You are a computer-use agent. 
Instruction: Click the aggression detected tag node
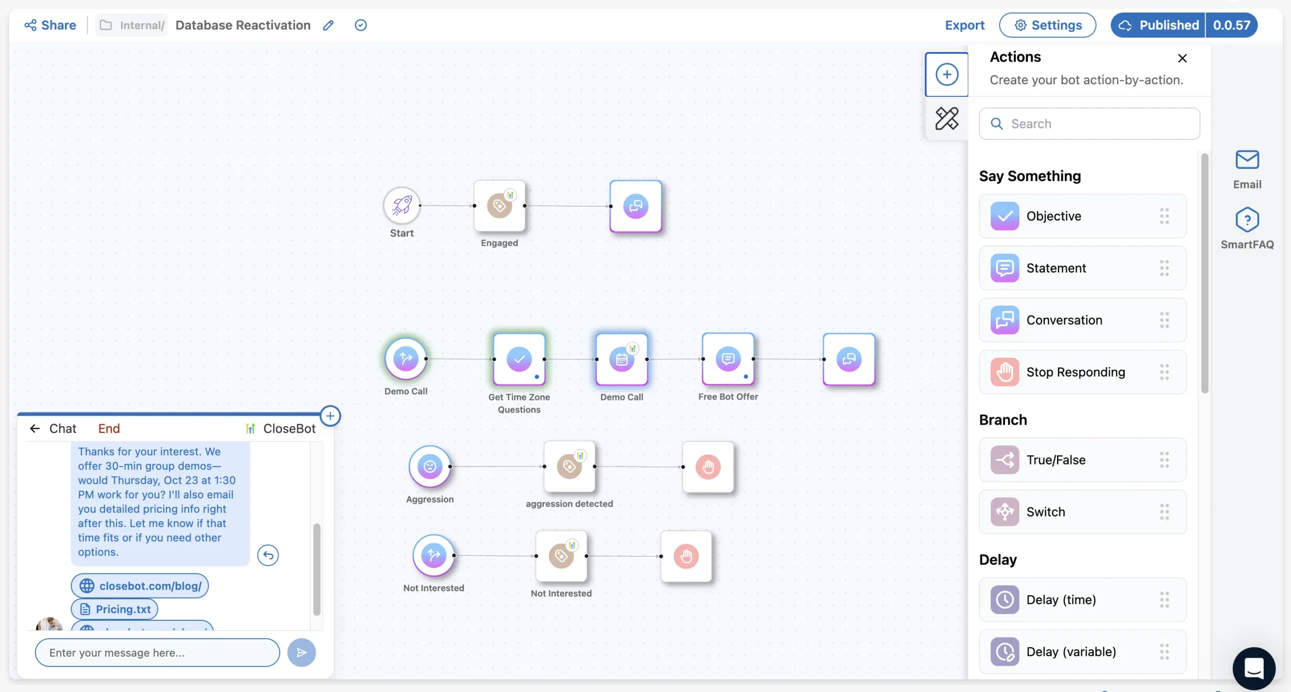pyautogui.click(x=569, y=467)
